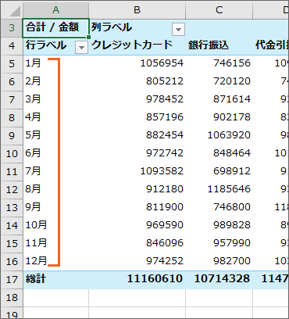Select the 銀行振込 column heading cell

point(219,46)
